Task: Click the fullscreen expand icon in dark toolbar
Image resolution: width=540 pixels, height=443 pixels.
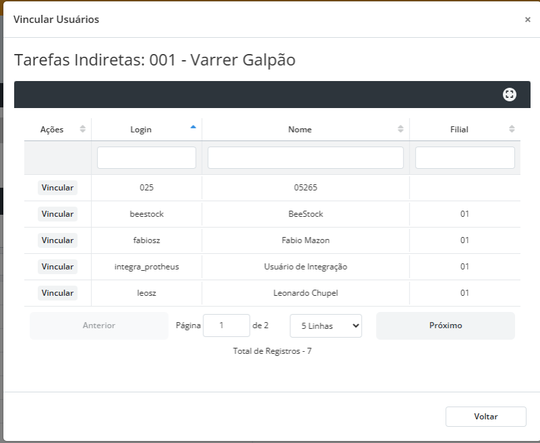Action: pos(510,95)
